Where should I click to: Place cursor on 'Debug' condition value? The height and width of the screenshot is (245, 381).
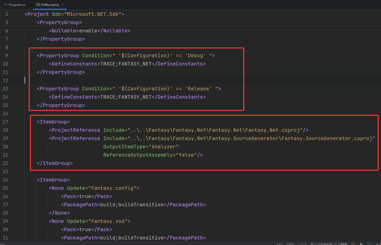[x=195, y=56]
